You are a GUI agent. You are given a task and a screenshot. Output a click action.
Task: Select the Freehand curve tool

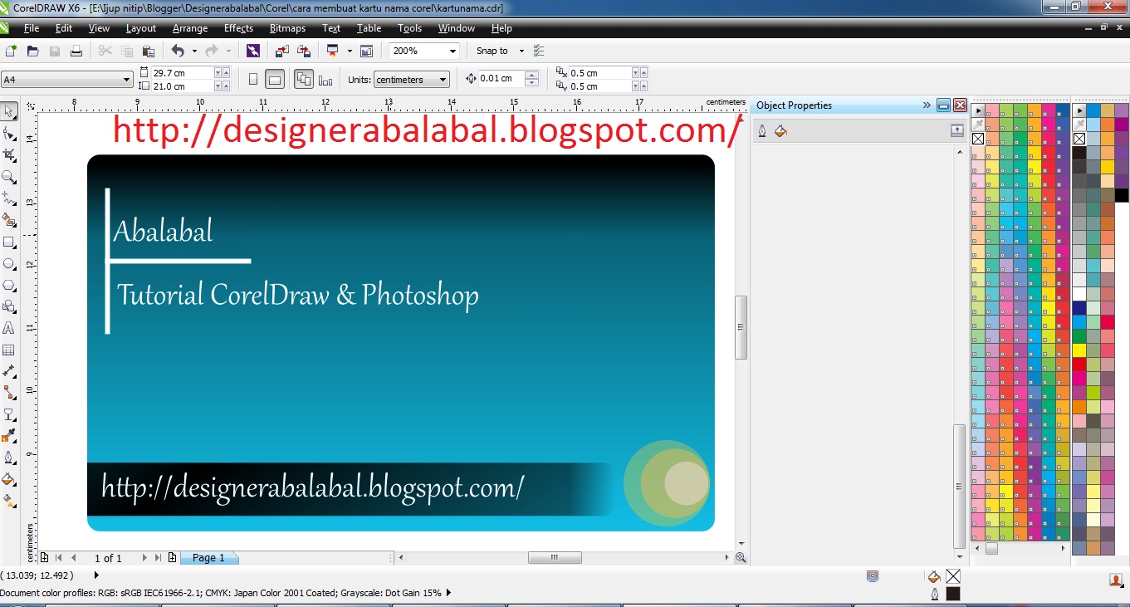[x=9, y=198]
